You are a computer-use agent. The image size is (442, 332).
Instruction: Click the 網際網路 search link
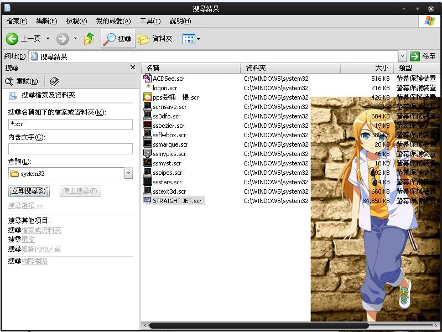point(35,261)
